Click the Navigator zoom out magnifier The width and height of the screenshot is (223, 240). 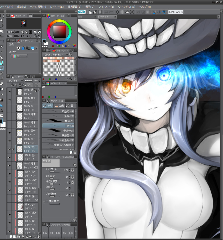point(22,32)
